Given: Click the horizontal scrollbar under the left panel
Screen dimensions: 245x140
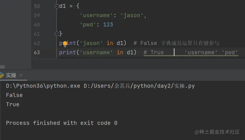Looking at the screenshot, I should (2, 67).
